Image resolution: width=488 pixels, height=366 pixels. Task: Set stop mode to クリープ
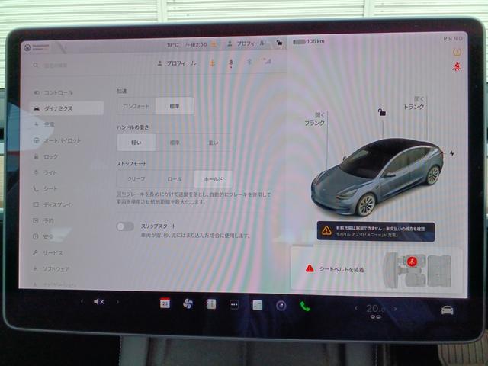tap(136, 179)
